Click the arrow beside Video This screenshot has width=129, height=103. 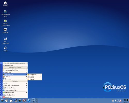41,79
